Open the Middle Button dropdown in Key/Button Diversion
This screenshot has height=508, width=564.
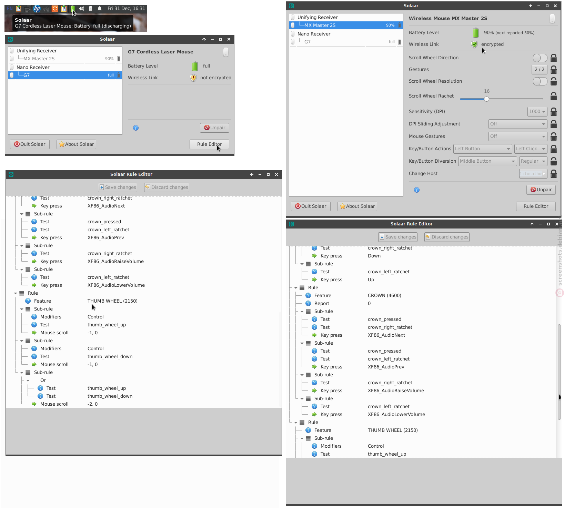coord(487,161)
